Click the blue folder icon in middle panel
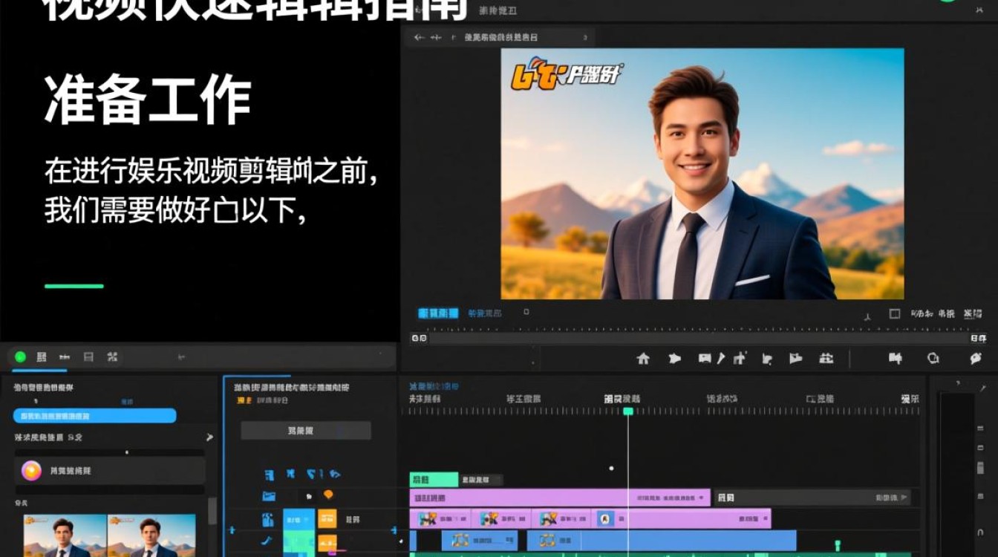The image size is (998, 557). 269,495
